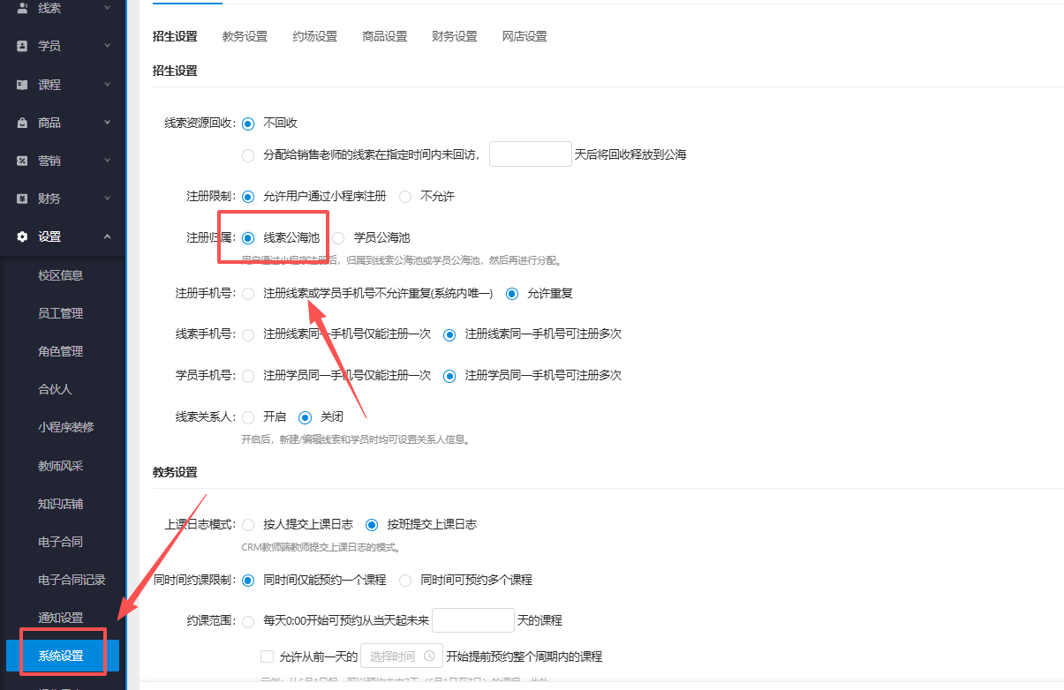Screen dimensions: 1064x690
Task: Check the 允许从前一天的 checkbox
Action: [x=267, y=656]
